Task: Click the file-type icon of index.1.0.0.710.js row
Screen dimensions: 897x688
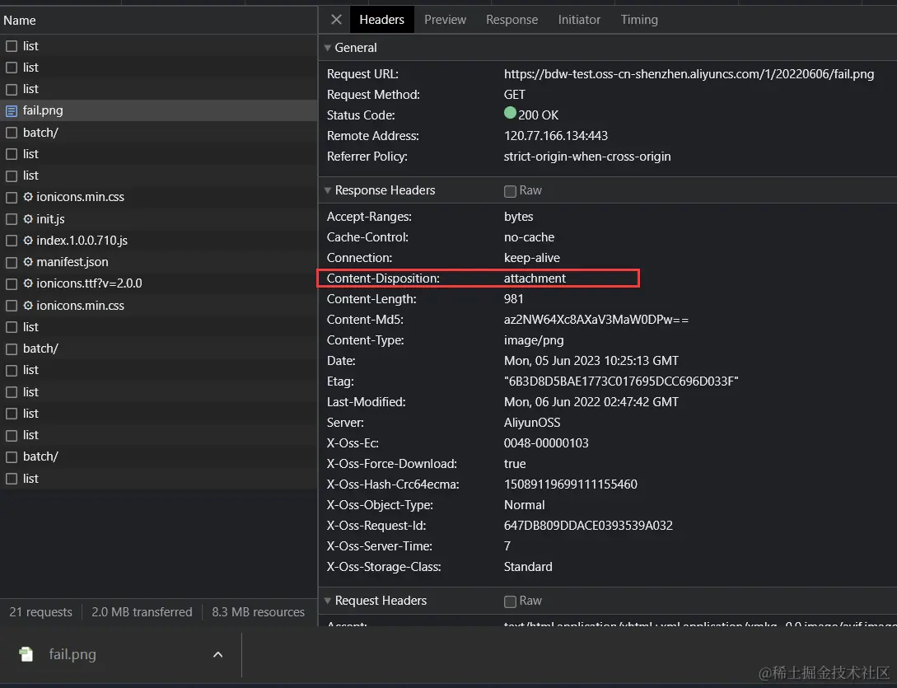Action: 12,241
